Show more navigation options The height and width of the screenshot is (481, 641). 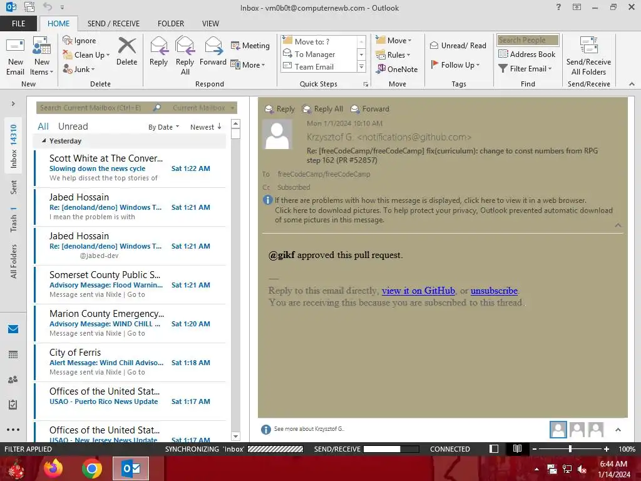pos(13,430)
